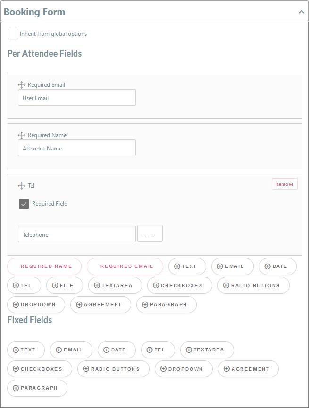
Task: Click the Attendee Name input field
Action: click(76, 148)
